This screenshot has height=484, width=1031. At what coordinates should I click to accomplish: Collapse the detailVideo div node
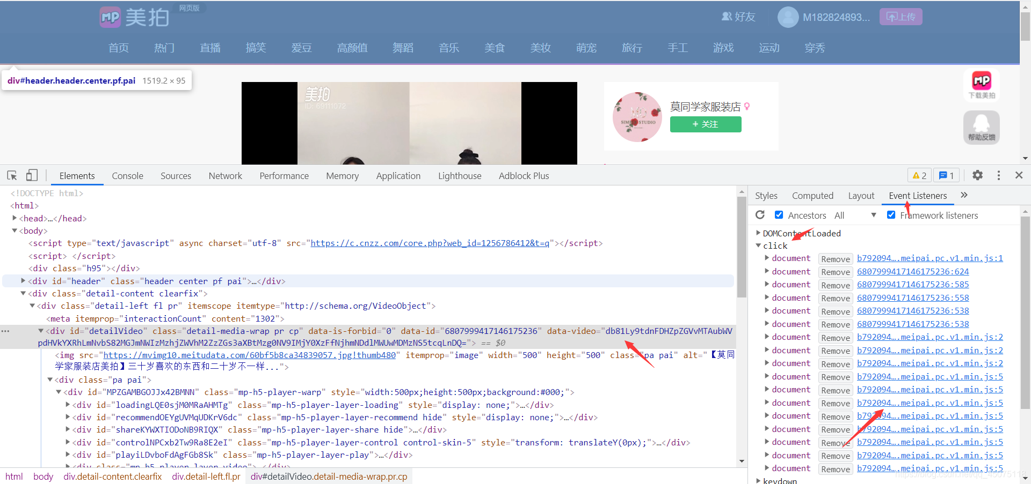click(x=41, y=331)
